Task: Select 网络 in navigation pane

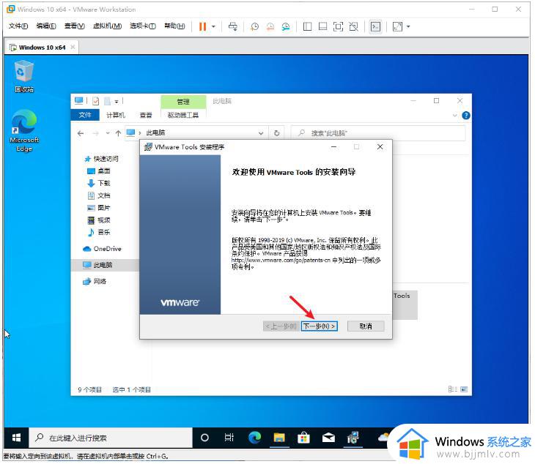Action: tap(95, 281)
